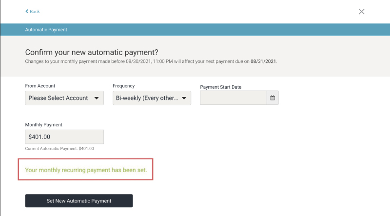Viewport: 390px width, 216px height.
Task: Open the Please Select Account dropdown
Action: coord(58,98)
